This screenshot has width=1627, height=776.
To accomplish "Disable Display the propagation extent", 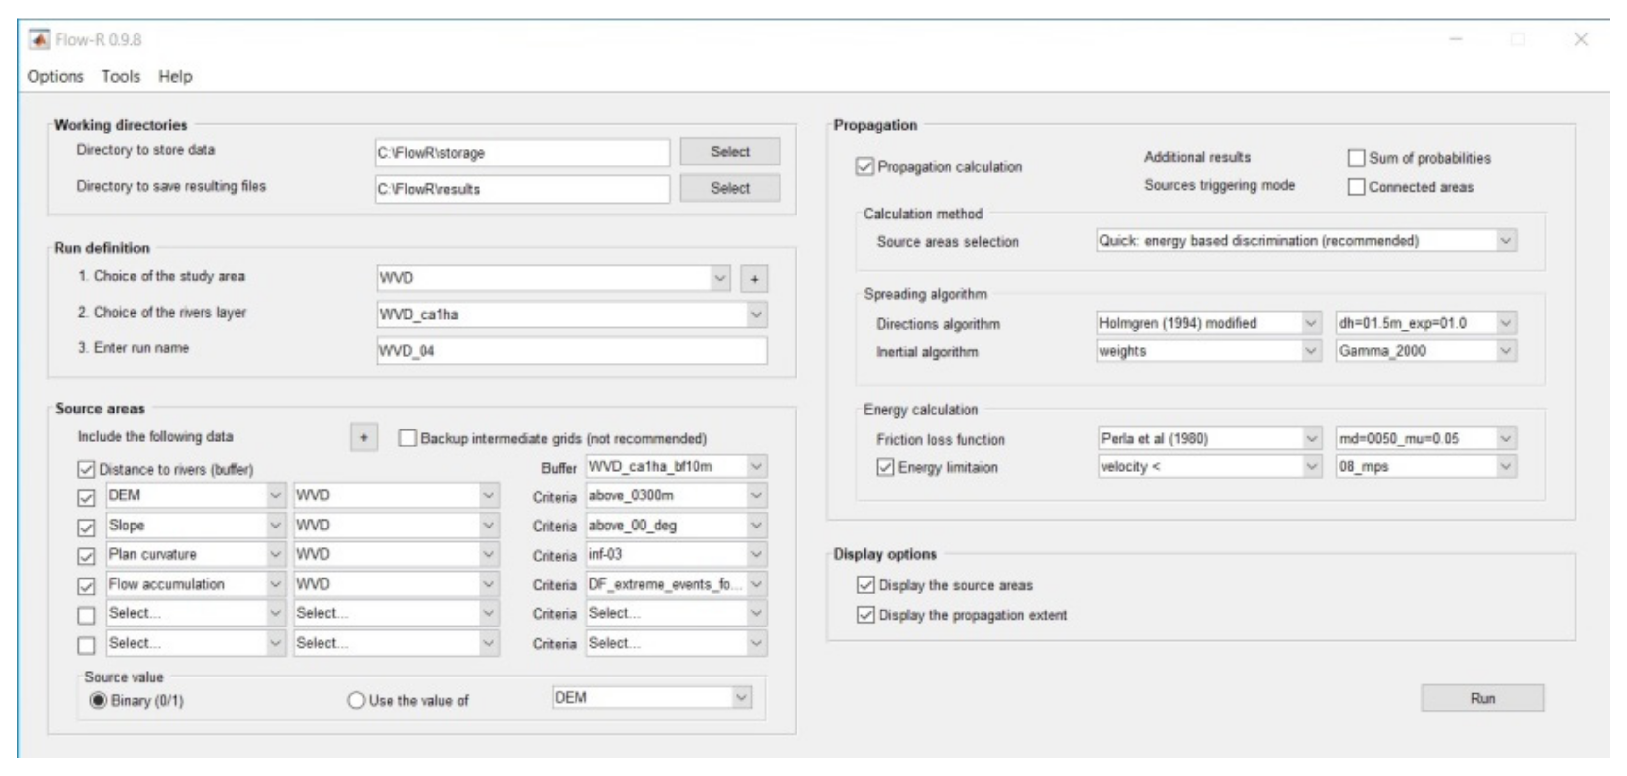I will [x=865, y=614].
